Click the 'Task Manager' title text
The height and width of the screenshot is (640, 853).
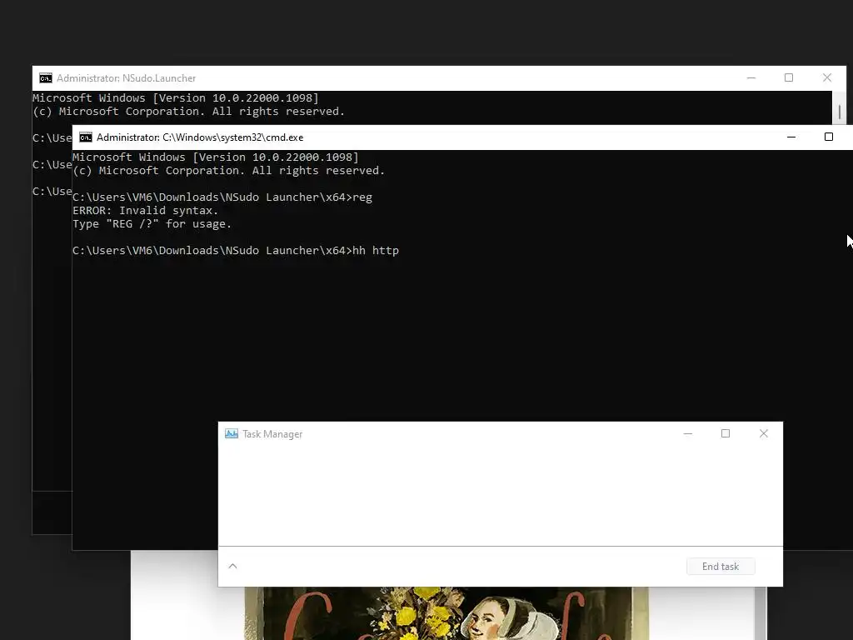272,434
